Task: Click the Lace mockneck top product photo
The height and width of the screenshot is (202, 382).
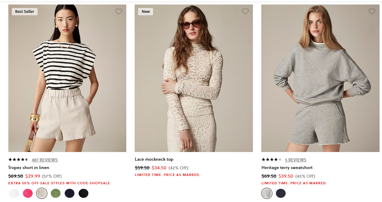Action: coord(193,78)
